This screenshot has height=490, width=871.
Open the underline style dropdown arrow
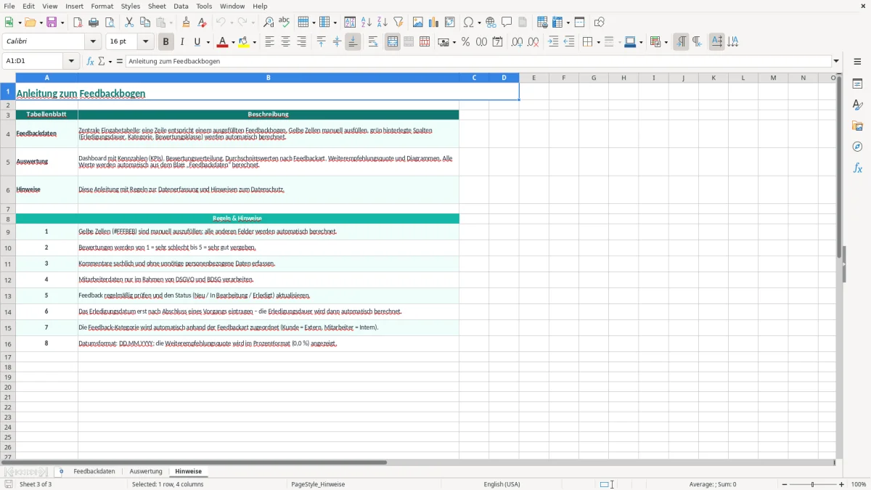click(x=207, y=42)
